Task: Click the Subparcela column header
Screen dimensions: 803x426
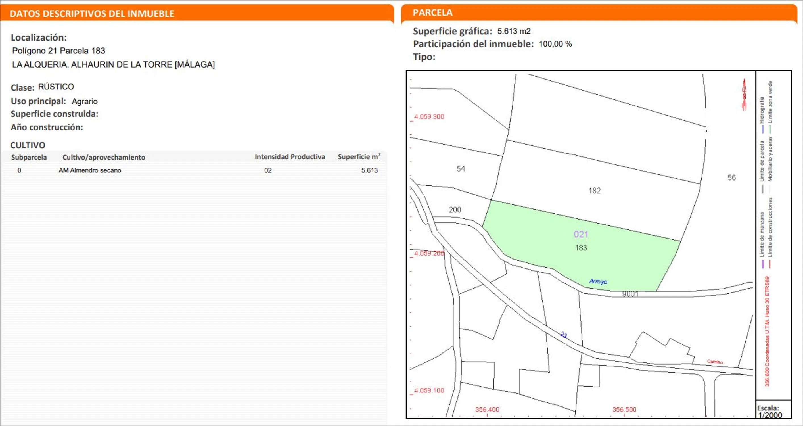Action: (29, 157)
